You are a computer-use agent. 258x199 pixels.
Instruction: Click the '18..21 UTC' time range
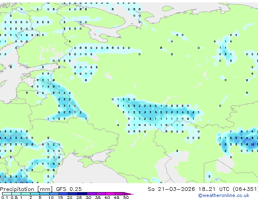click(x=214, y=189)
